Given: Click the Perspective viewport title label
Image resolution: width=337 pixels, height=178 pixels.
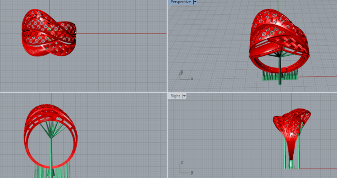Looking at the screenshot, I should coord(180,2).
